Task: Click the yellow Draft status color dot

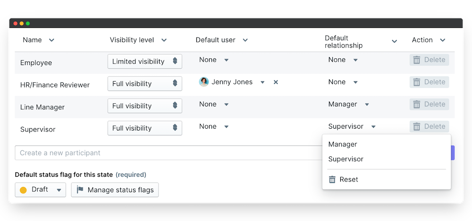Action: [23, 190]
